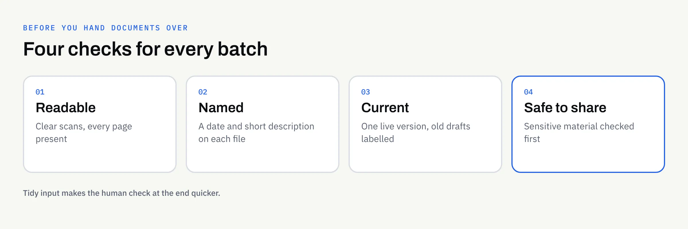Select the Named card

click(262, 124)
